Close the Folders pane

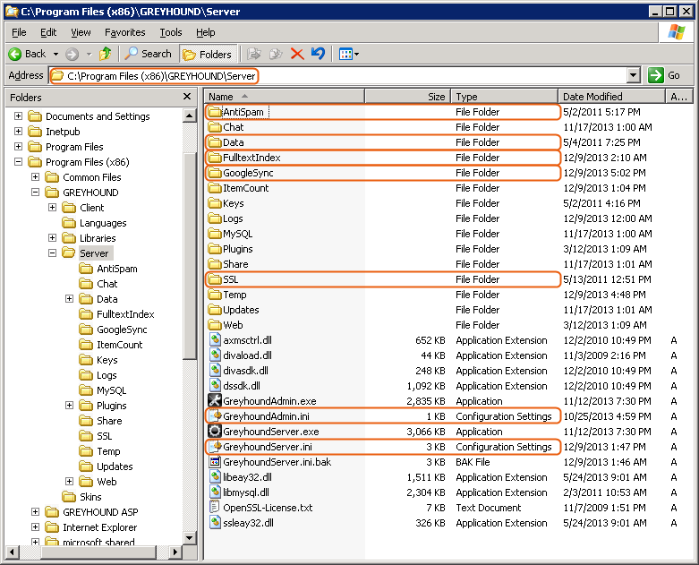pos(187,97)
